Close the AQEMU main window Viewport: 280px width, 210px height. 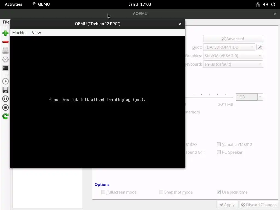(x=275, y=14)
